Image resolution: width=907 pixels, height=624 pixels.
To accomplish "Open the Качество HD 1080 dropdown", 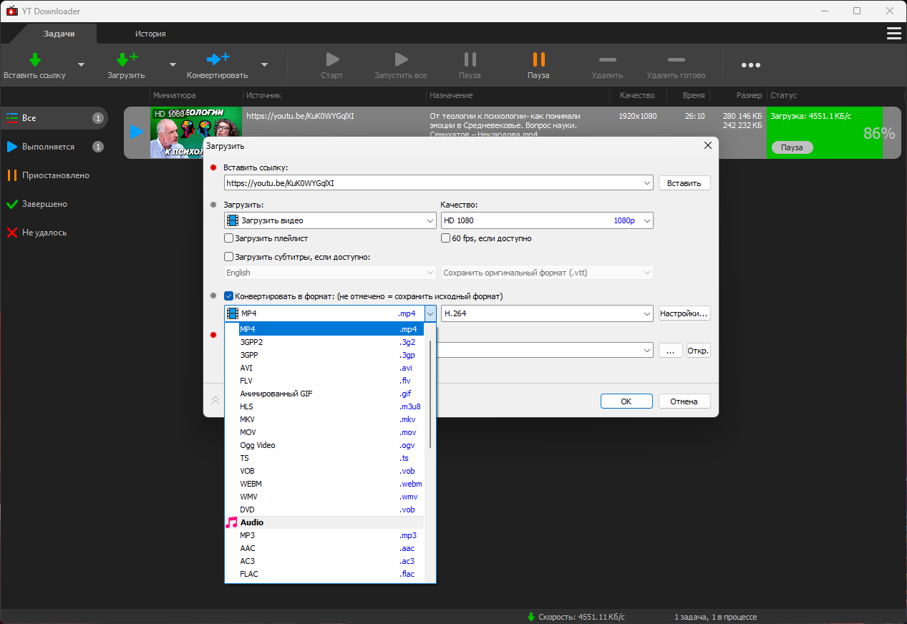I will pyautogui.click(x=647, y=220).
